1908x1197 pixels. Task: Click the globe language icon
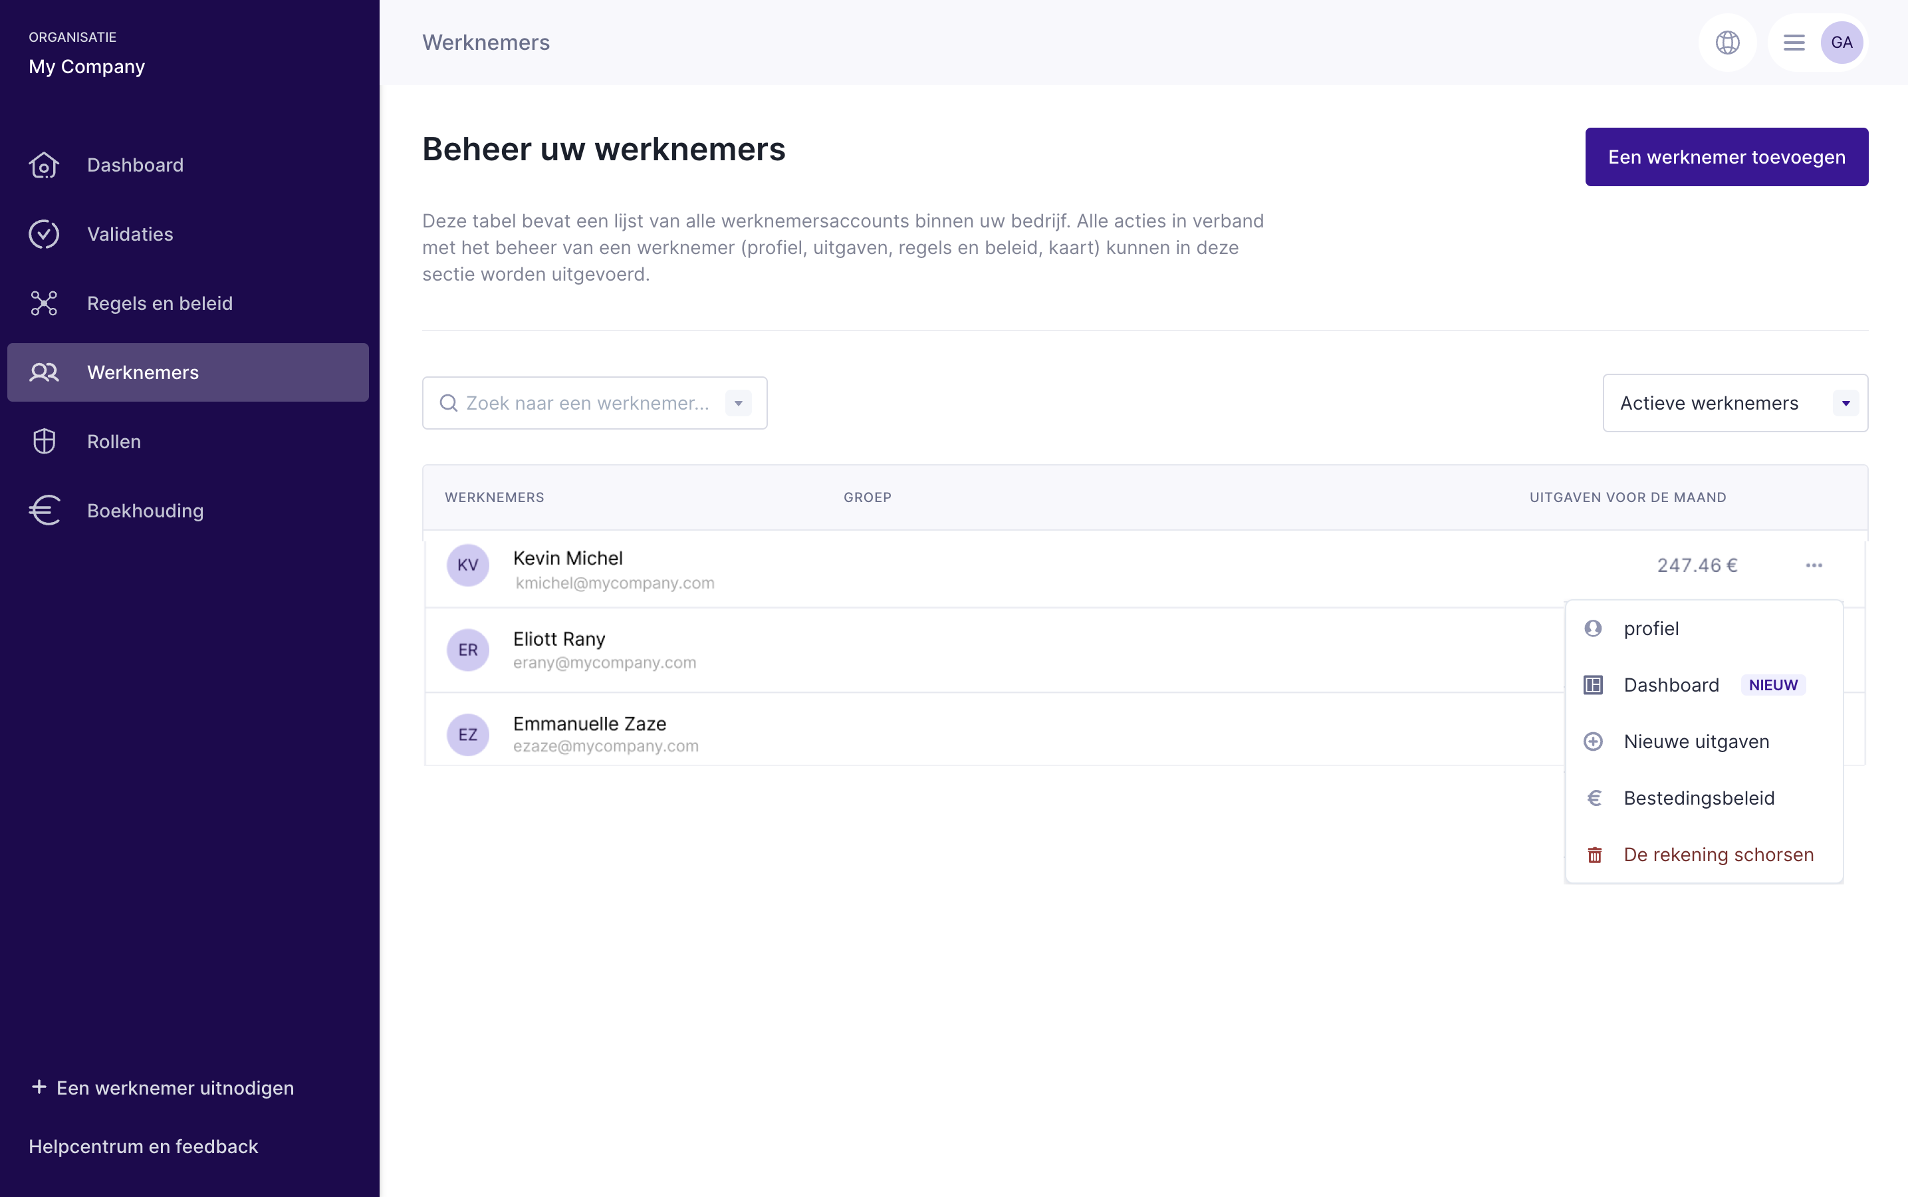1727,43
